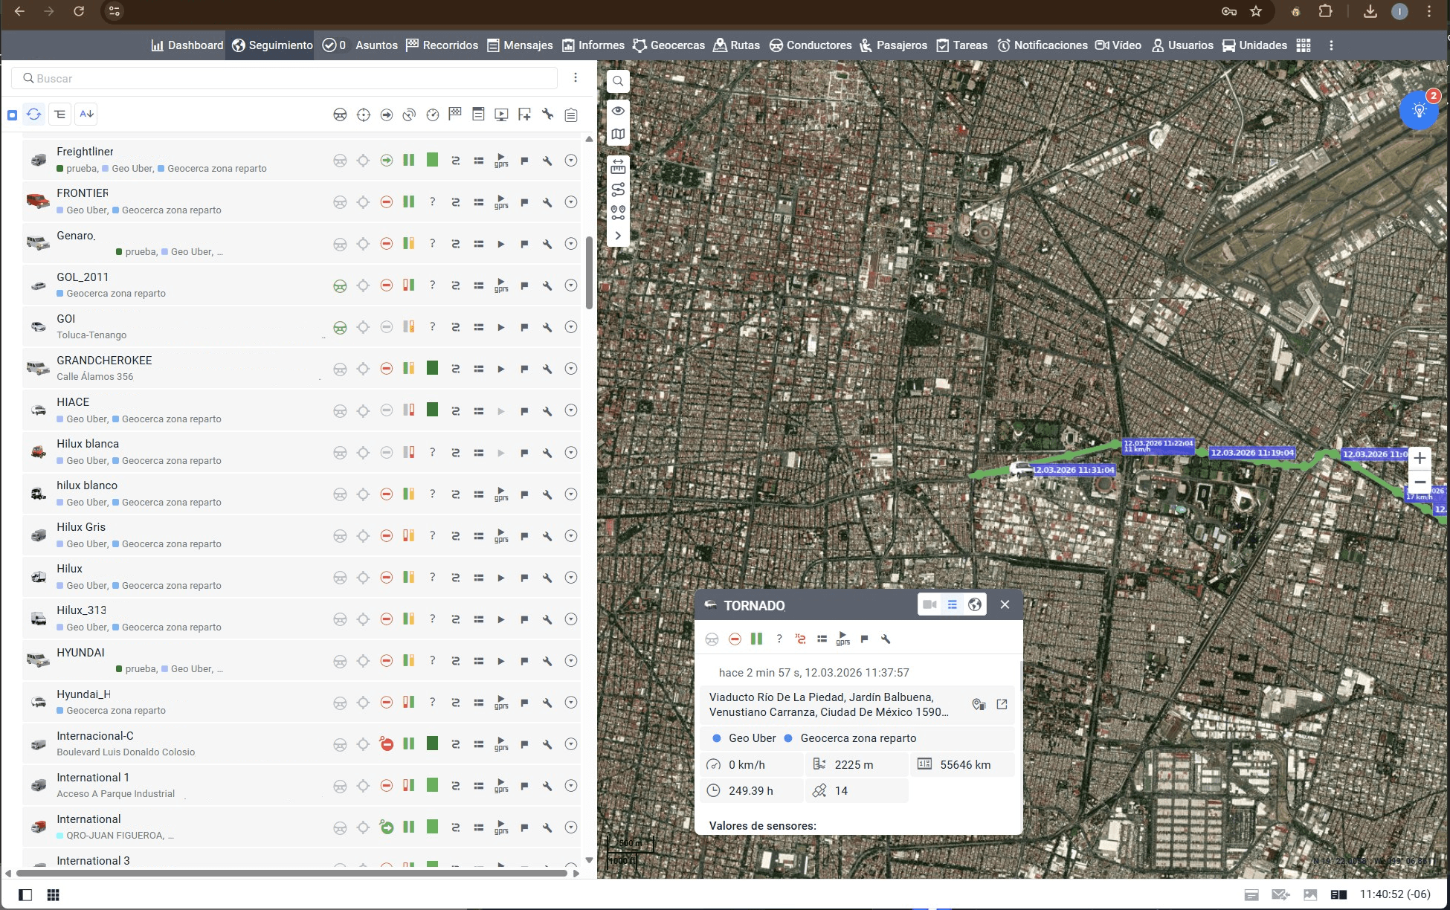Click the GOL_2011 green driver icon
The height and width of the screenshot is (910, 1450).
(x=340, y=285)
